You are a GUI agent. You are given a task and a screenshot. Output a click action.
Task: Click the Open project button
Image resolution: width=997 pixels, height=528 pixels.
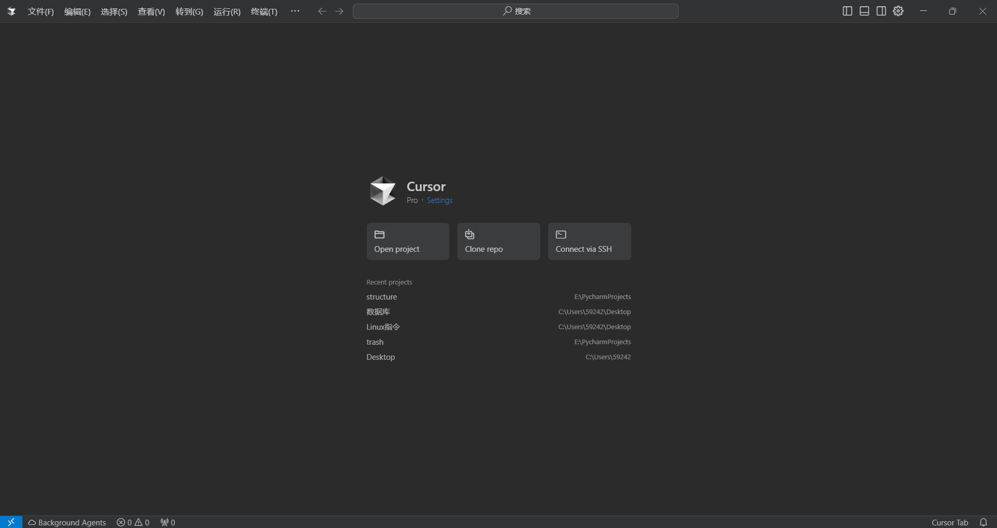coord(408,241)
